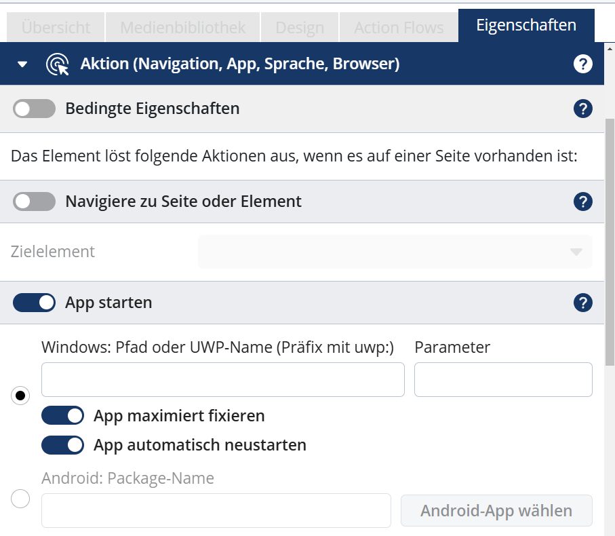
Task: Open the Design tab
Action: pos(299,28)
